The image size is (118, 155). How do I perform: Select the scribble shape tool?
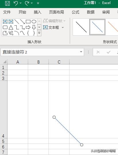(x=11, y=33)
